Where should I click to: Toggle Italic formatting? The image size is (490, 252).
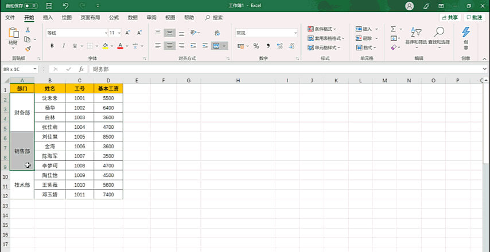point(64,46)
